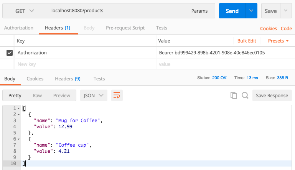Click the Save Response button
This screenshot has height=170, width=295.
tap(272, 95)
